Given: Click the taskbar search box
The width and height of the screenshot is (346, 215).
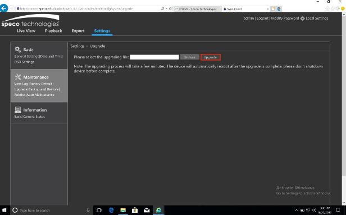Looking at the screenshot, I should pos(52,210).
